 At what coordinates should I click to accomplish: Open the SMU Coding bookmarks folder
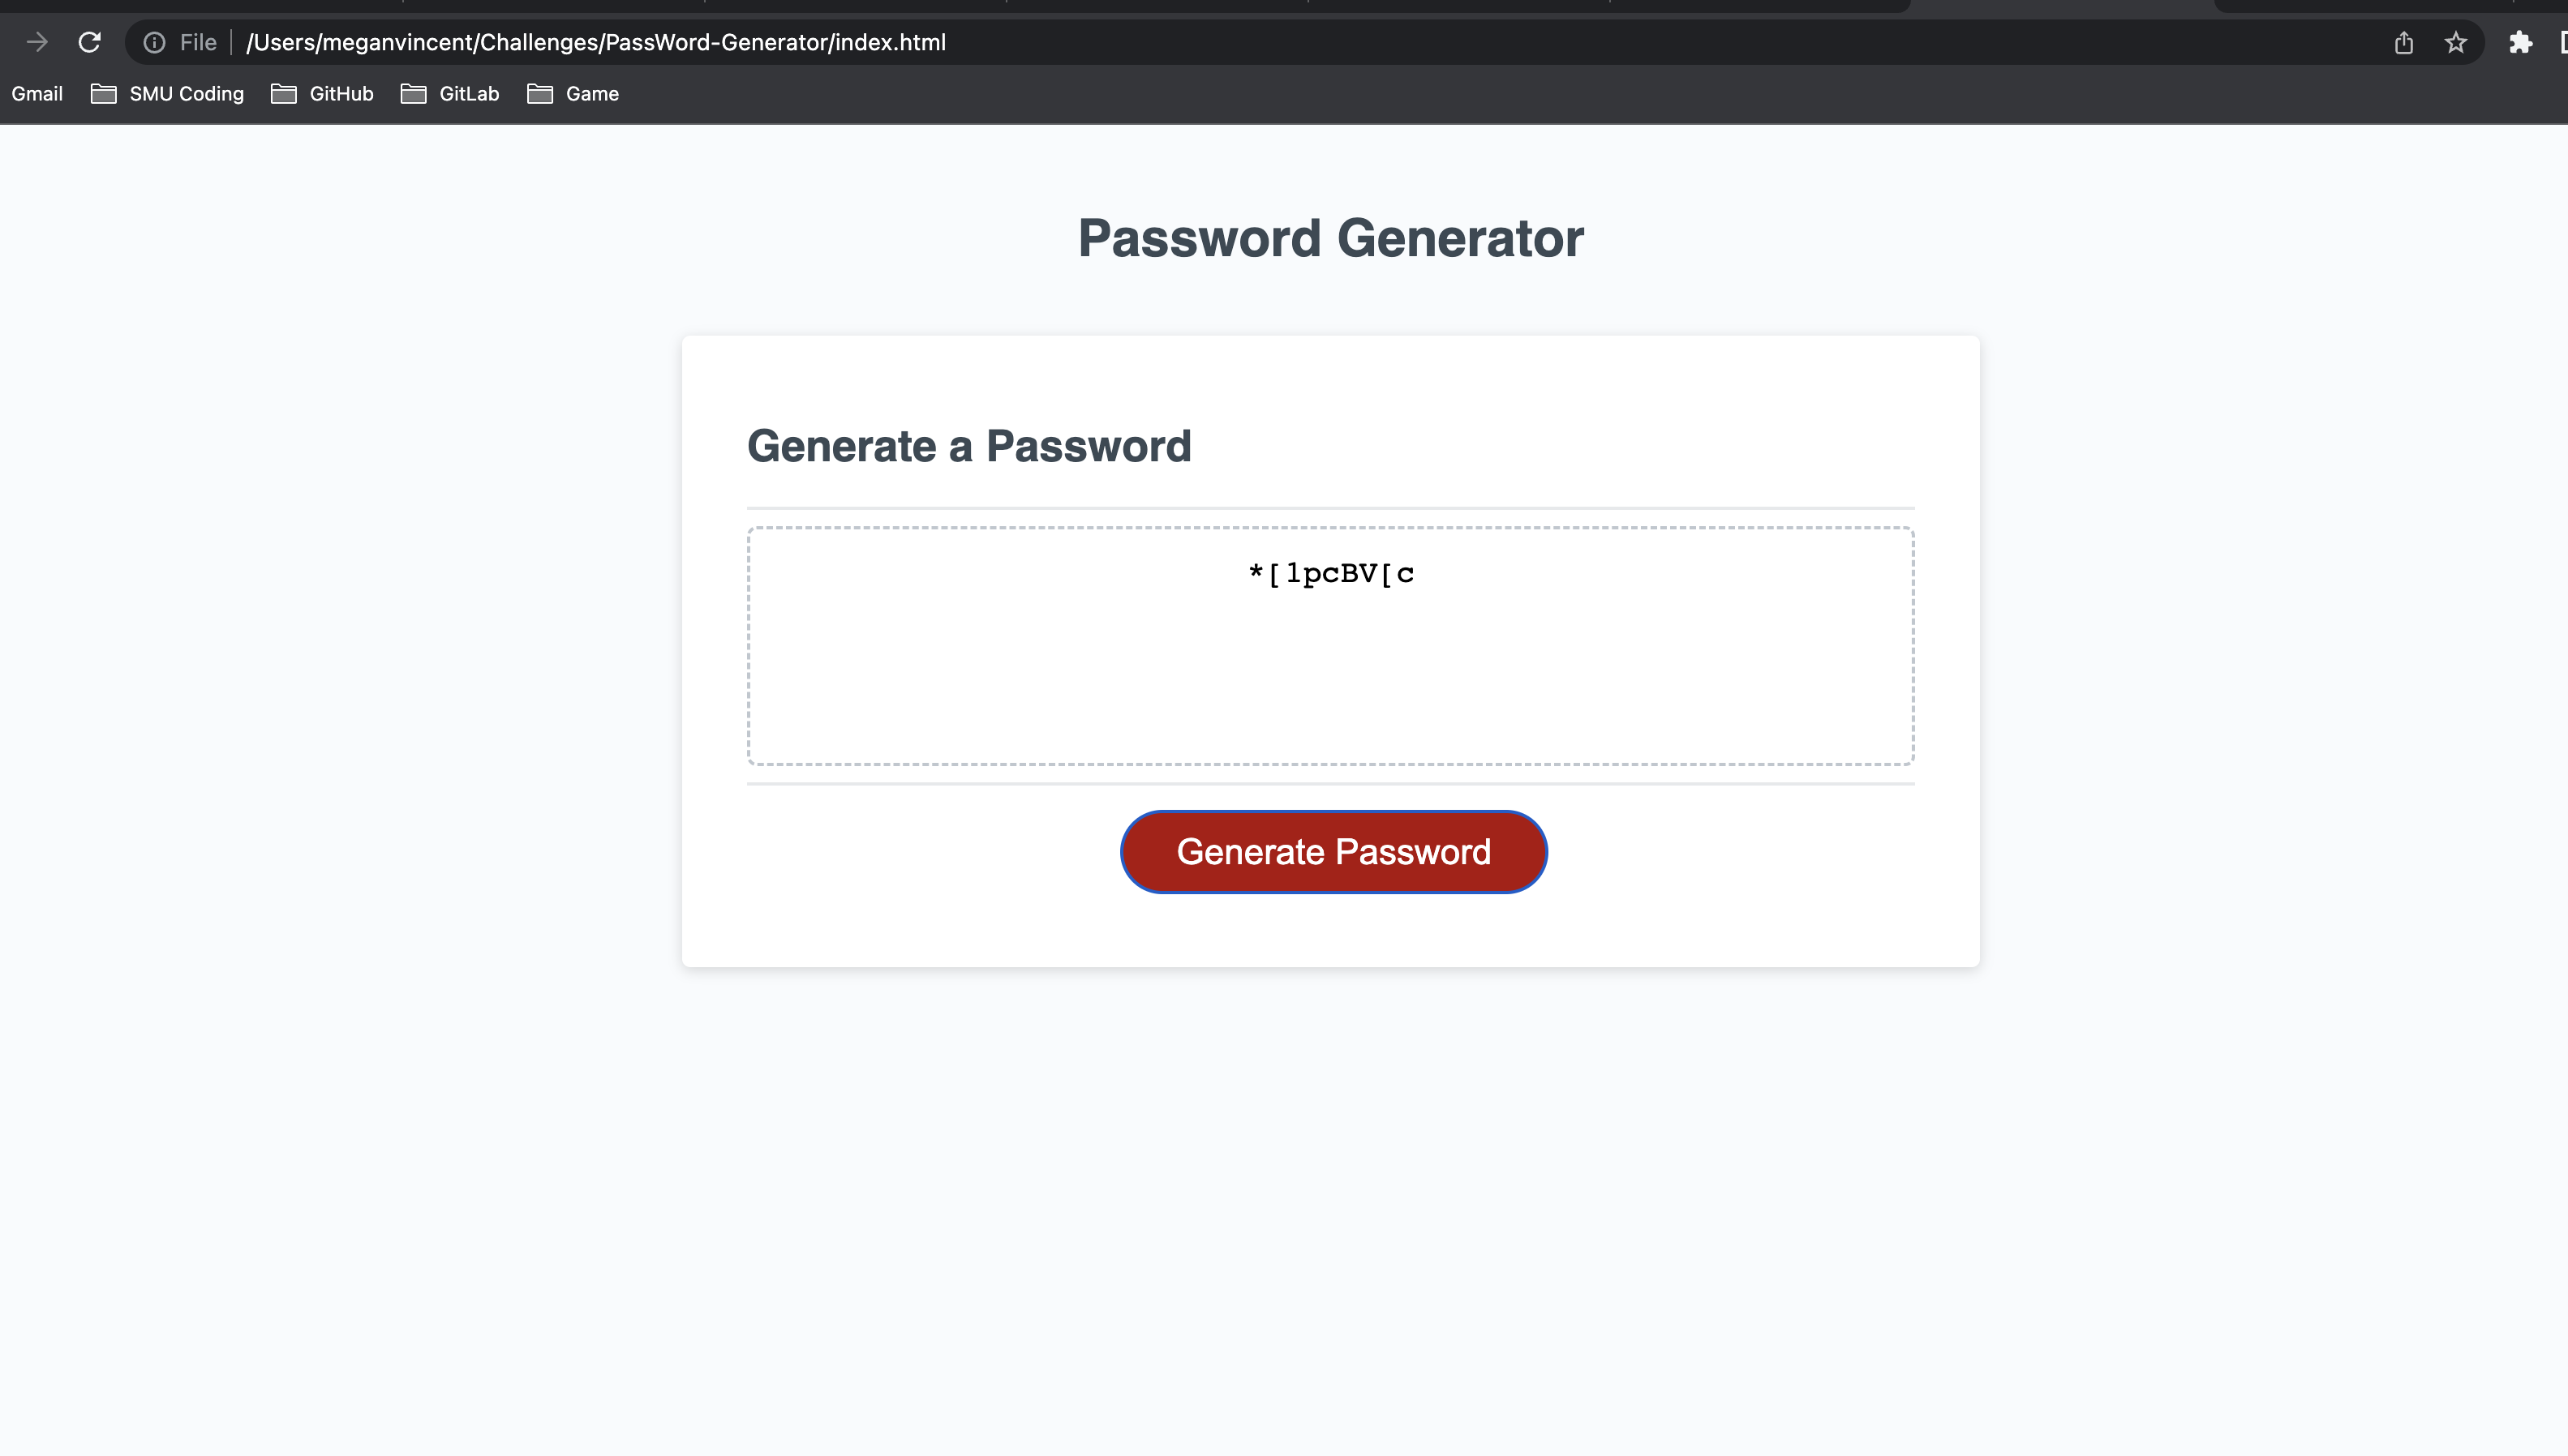click(186, 93)
